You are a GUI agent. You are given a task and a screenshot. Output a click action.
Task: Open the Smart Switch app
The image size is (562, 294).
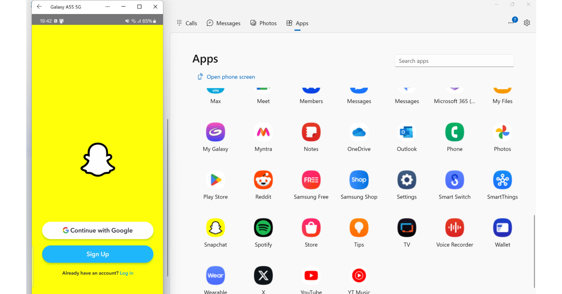(x=454, y=180)
